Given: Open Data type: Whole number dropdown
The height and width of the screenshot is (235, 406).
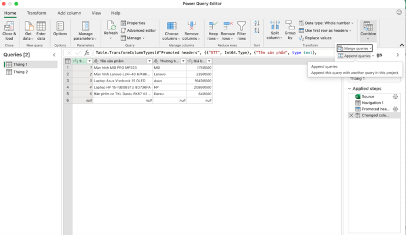Looking at the screenshot, I should click(x=326, y=23).
